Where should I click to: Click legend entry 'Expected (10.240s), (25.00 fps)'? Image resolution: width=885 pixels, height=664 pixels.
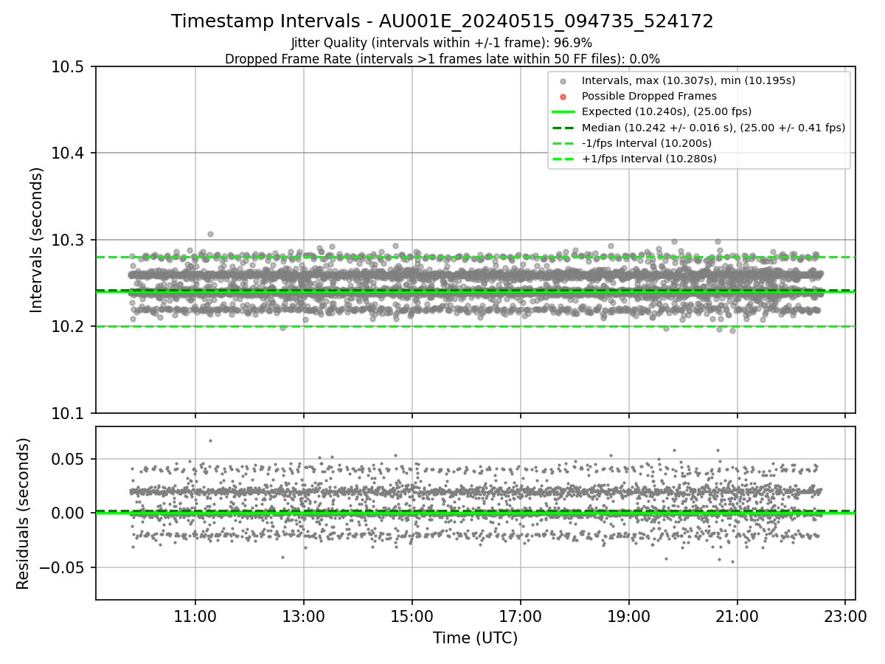667,111
